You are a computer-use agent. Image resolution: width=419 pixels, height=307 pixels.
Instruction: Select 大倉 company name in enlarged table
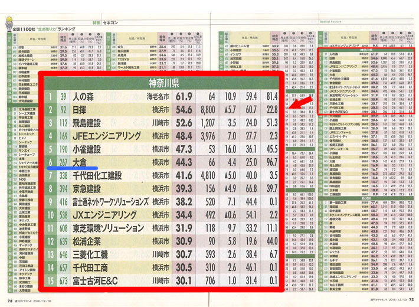(x=80, y=162)
